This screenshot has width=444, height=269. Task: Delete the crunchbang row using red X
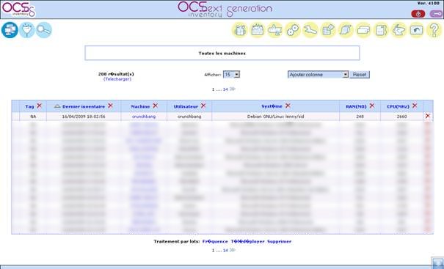(428, 116)
